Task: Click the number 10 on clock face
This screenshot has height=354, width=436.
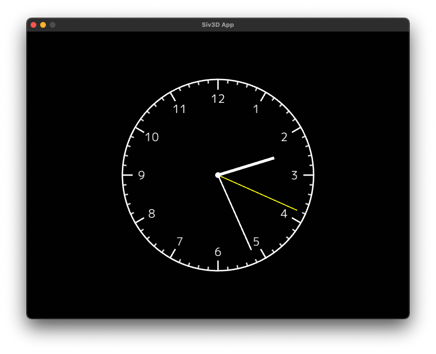Action: point(152,137)
